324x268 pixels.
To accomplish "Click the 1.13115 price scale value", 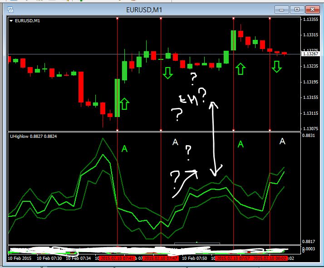I will click(x=310, y=113).
